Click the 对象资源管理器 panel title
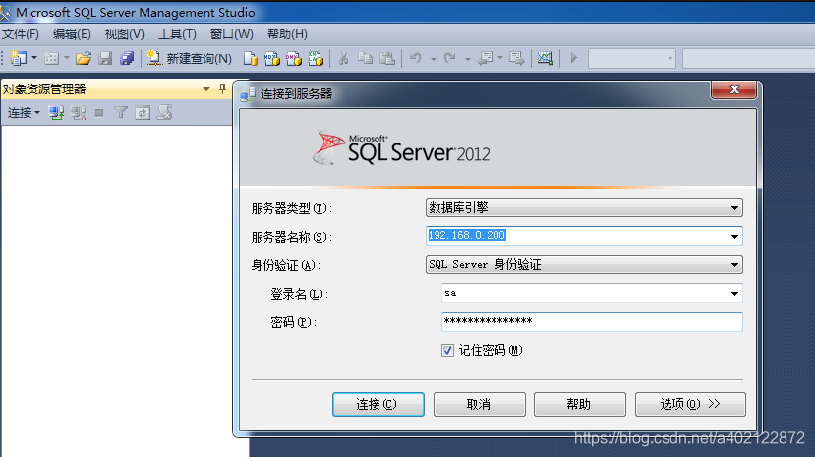 pos(44,89)
